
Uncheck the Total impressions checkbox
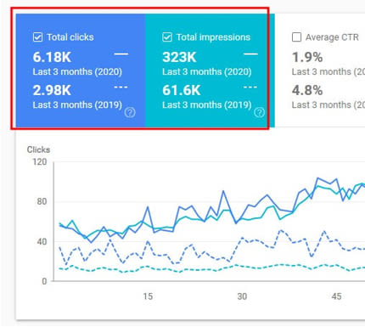click(167, 37)
